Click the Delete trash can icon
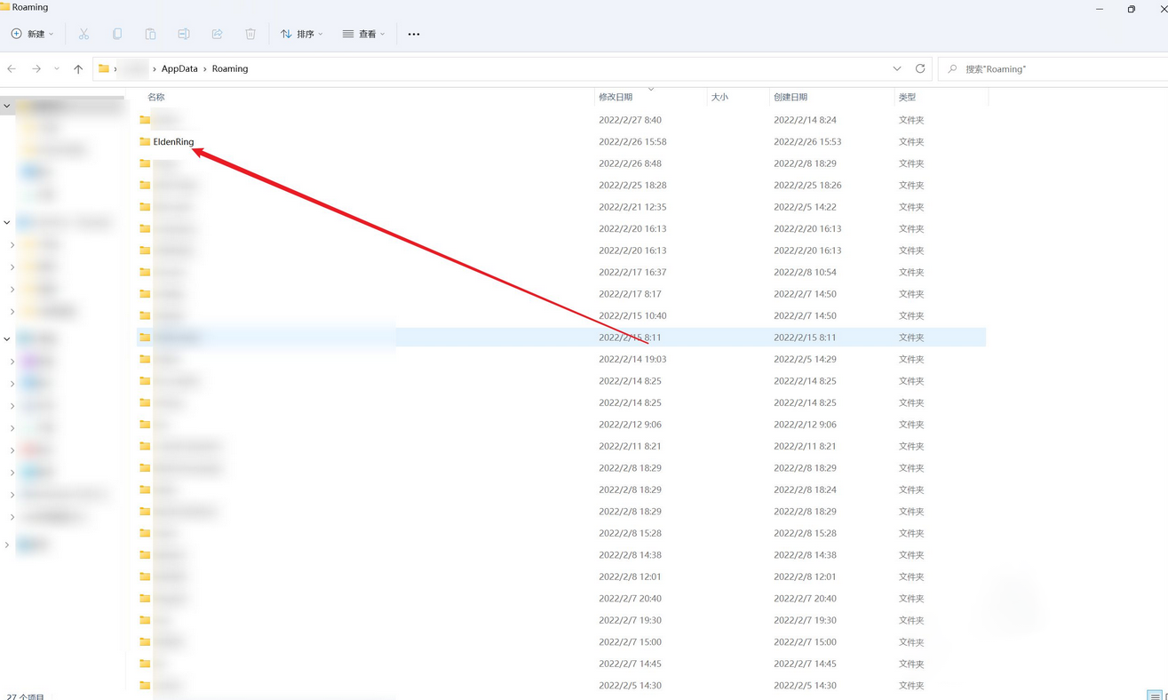The image size is (1168, 700). coord(250,34)
